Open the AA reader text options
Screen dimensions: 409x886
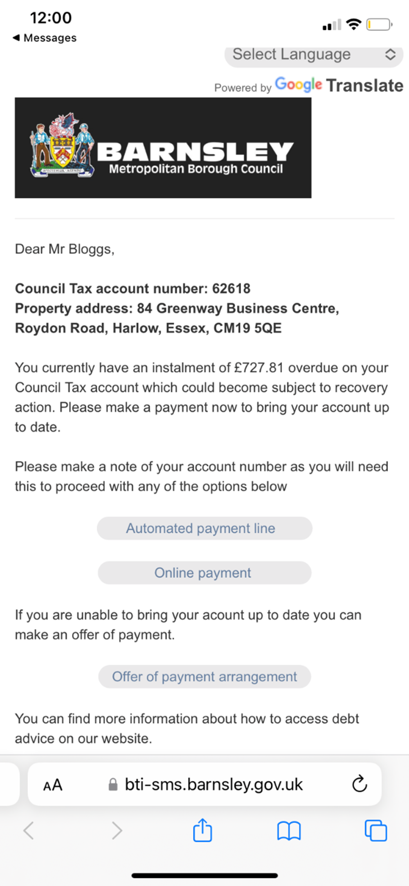[53, 785]
